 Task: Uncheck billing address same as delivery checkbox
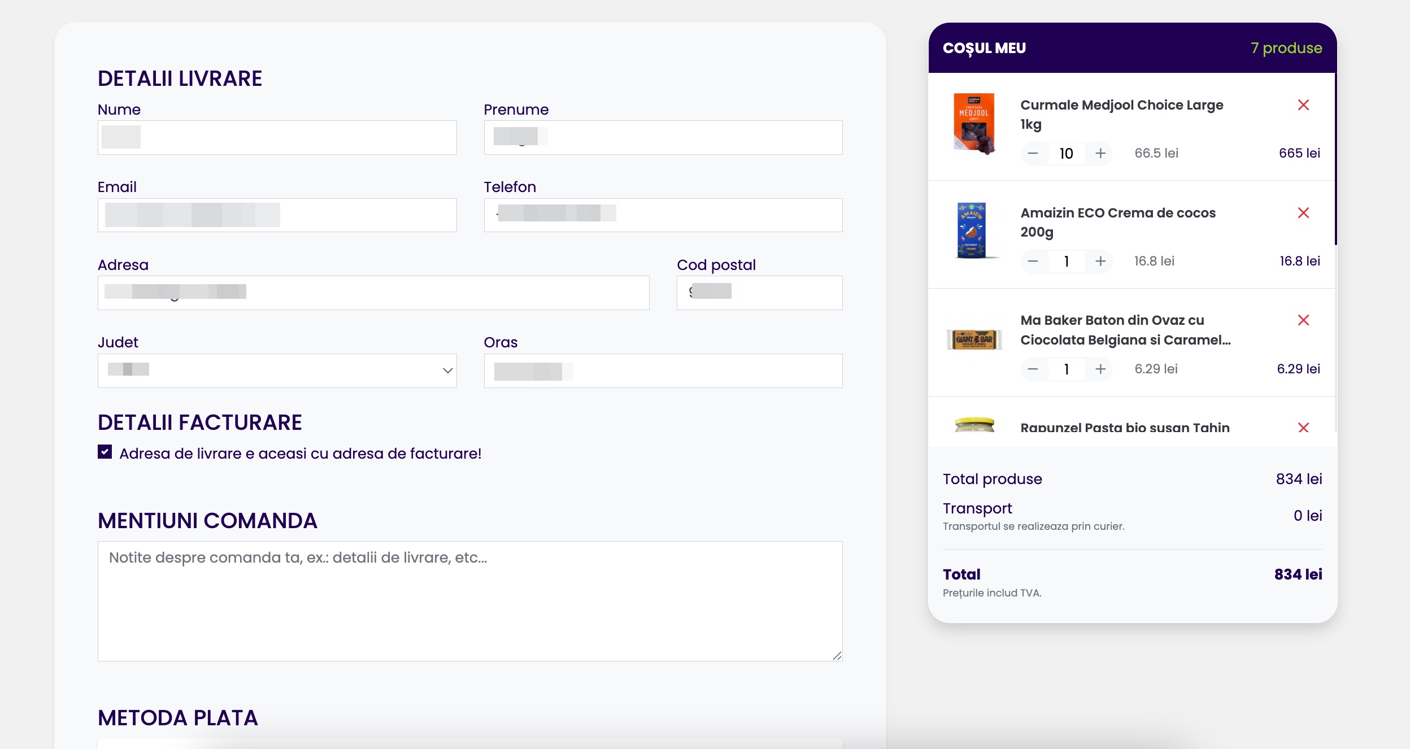point(105,452)
